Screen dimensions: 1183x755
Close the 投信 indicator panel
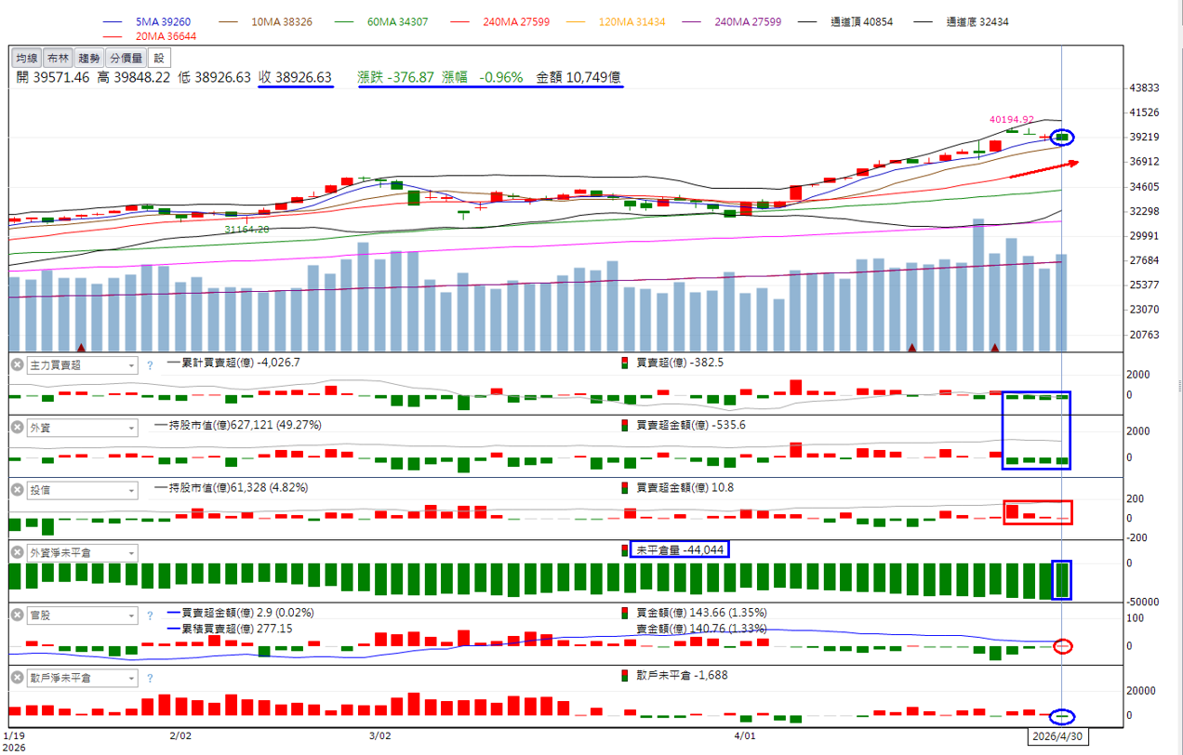click(17, 490)
